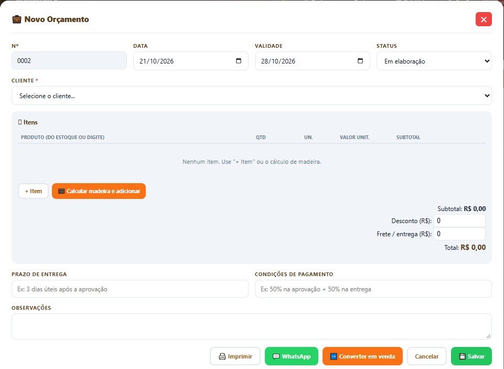Click Converter em venda button
The height and width of the screenshot is (369, 504).
click(362, 356)
